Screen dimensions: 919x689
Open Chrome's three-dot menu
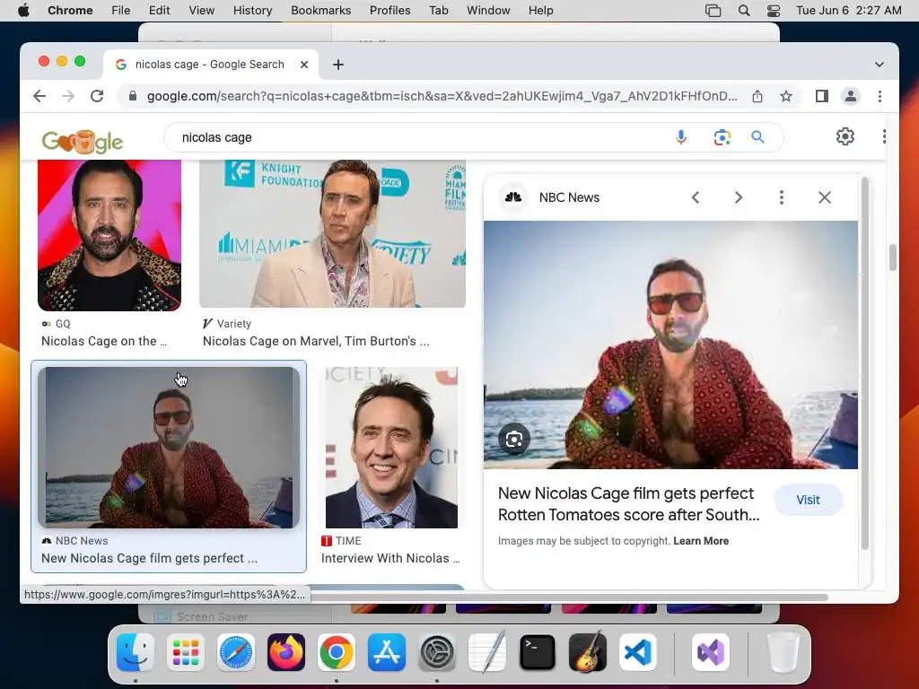tap(880, 96)
